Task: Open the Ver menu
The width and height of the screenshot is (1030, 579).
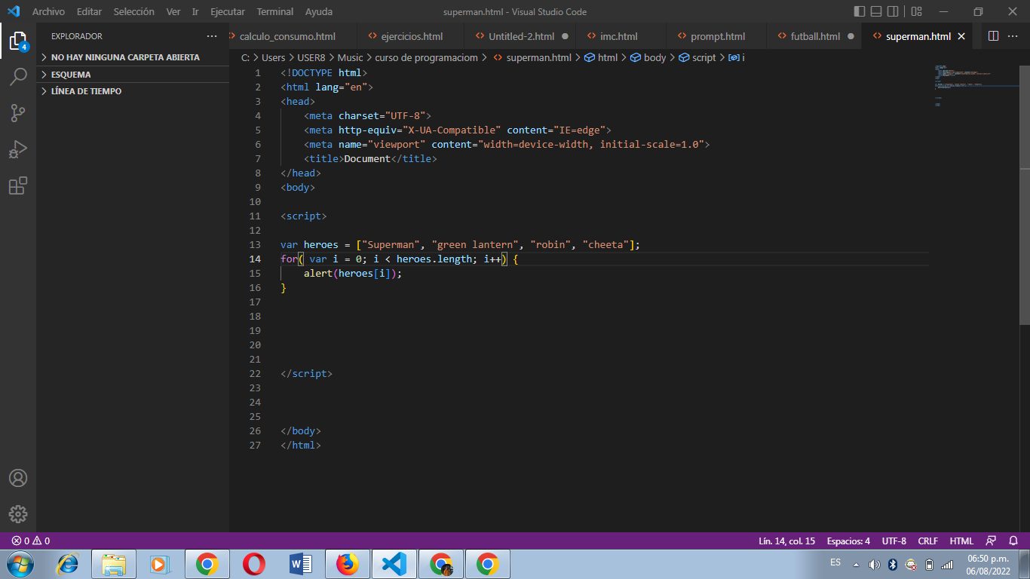Action: coord(173,11)
